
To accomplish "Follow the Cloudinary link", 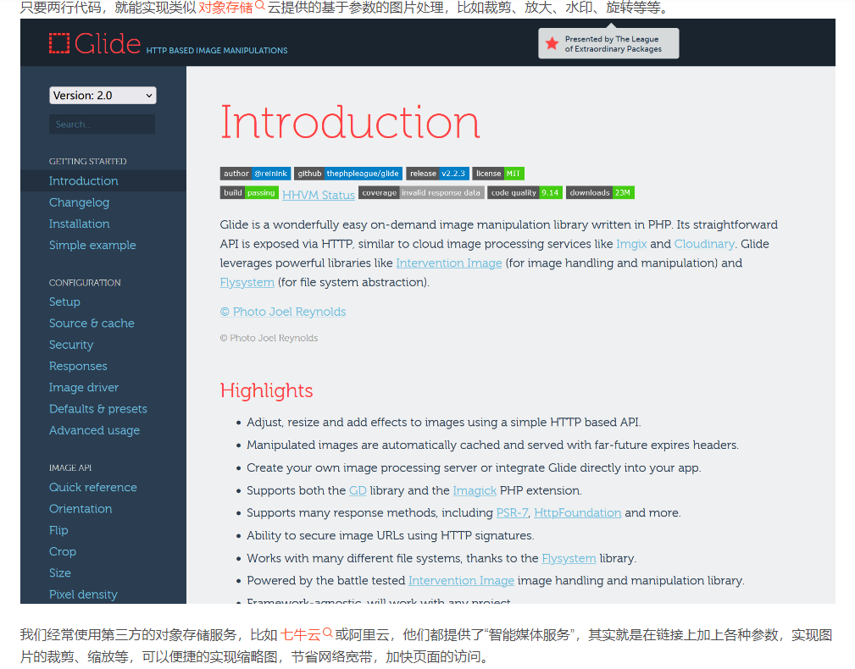I will pyautogui.click(x=704, y=244).
